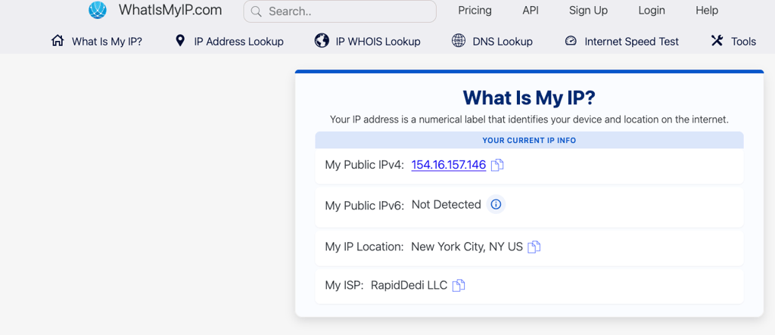Click the wrench and screwdriver Tools icon
This screenshot has width=775, height=335.
pyautogui.click(x=717, y=41)
